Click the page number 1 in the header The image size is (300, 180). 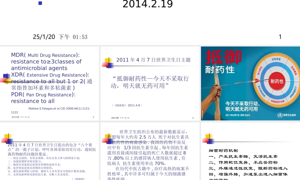[x=280, y=37]
